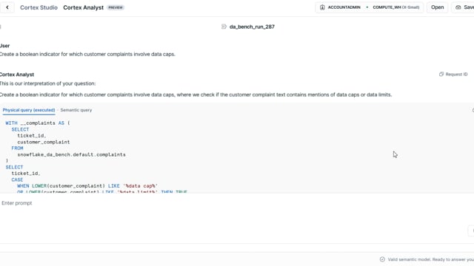The height and width of the screenshot is (266, 474).
Task: Click the checkmark icon for valid semantic model
Action: coord(382,259)
